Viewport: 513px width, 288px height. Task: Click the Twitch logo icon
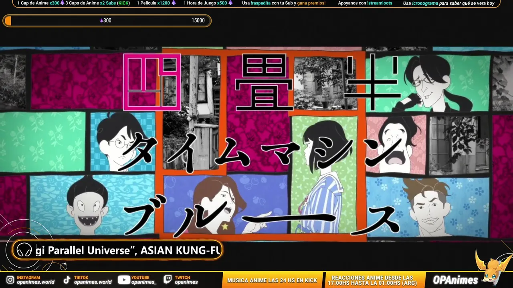pos(168,280)
